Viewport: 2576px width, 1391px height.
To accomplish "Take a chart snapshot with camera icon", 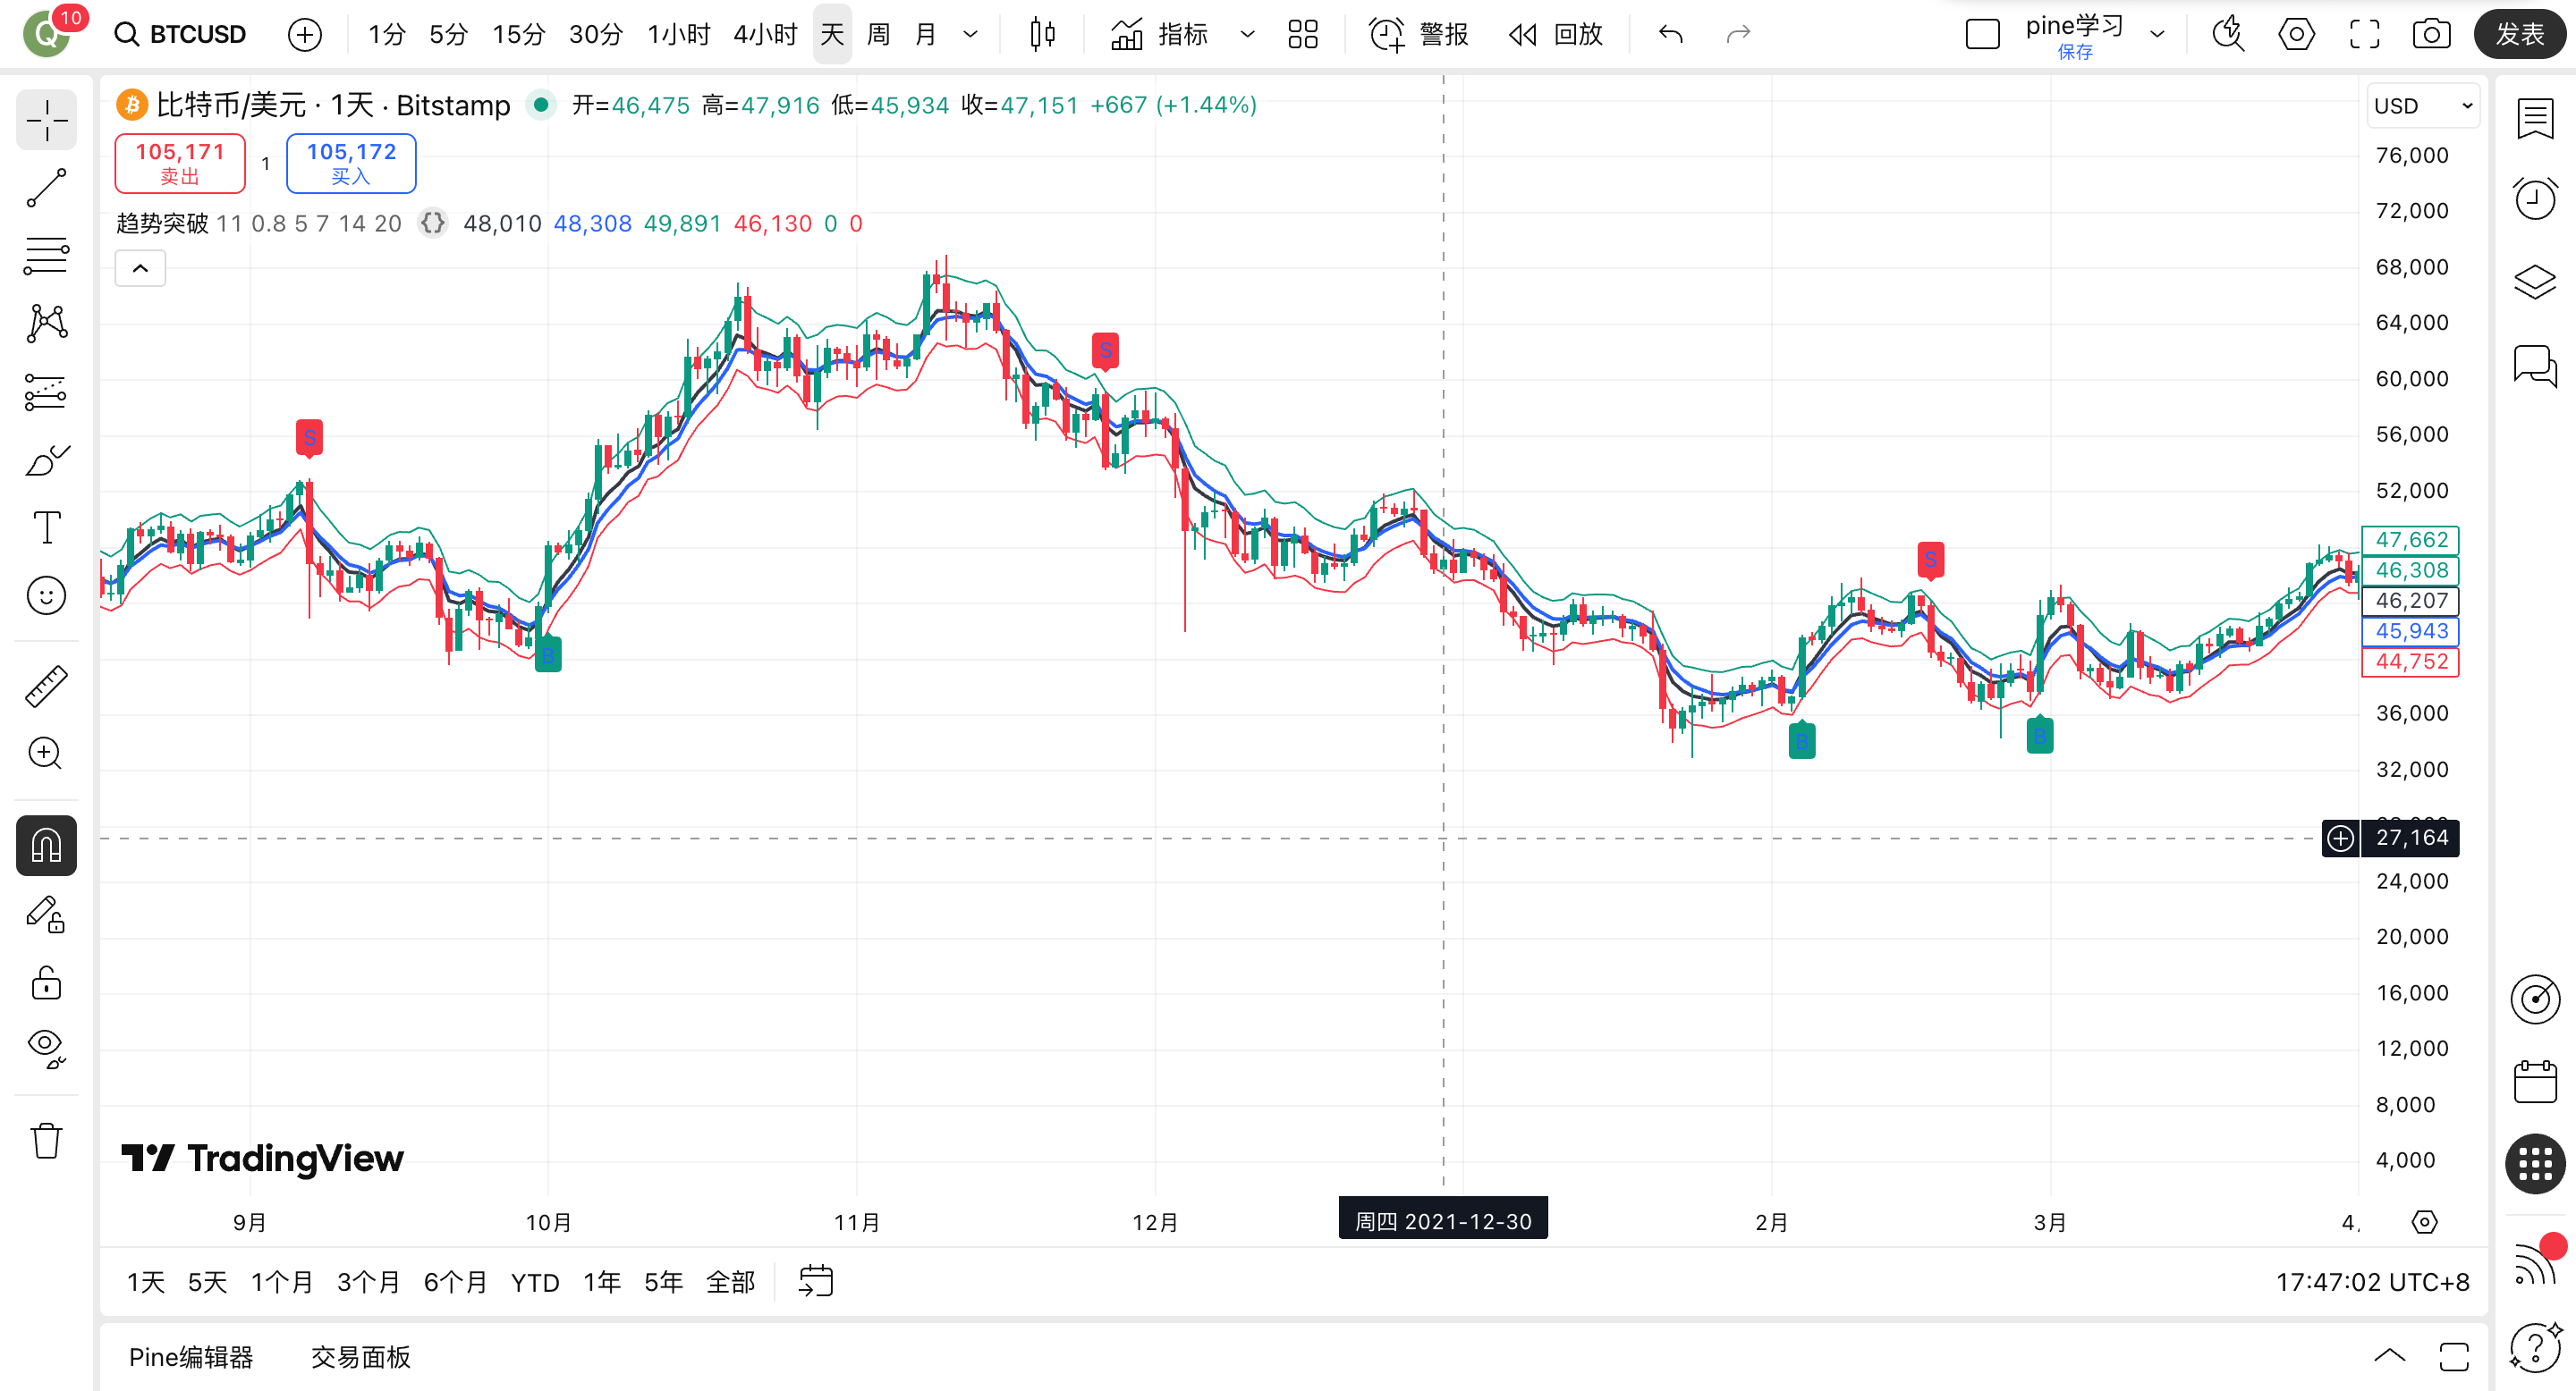I will click(x=2431, y=35).
